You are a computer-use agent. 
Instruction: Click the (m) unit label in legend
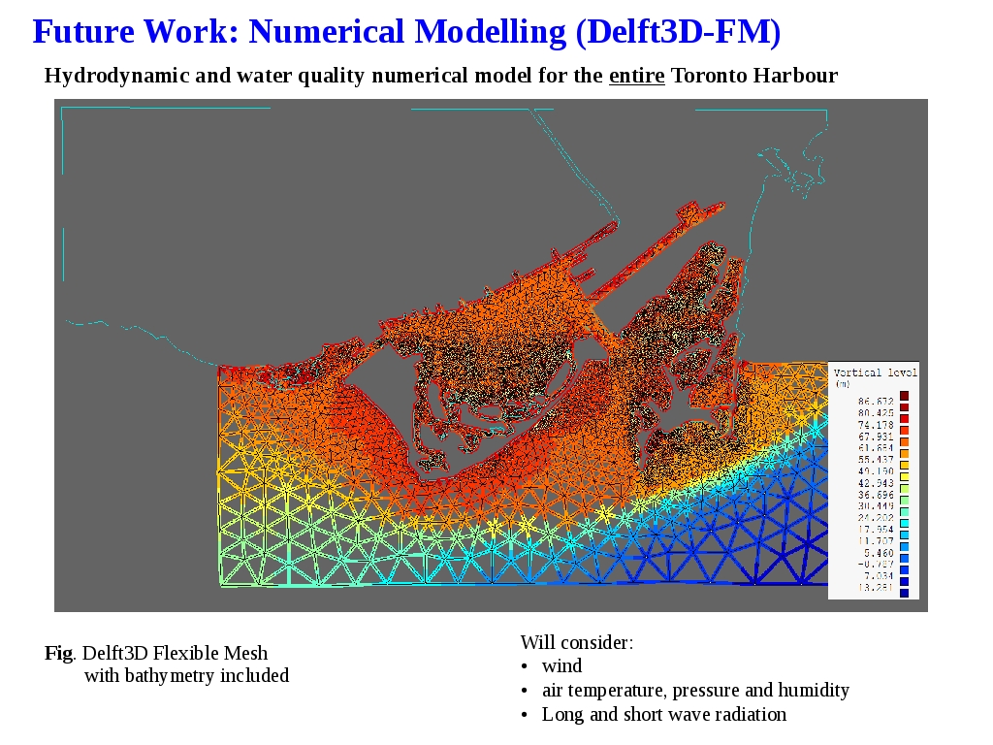(x=842, y=385)
